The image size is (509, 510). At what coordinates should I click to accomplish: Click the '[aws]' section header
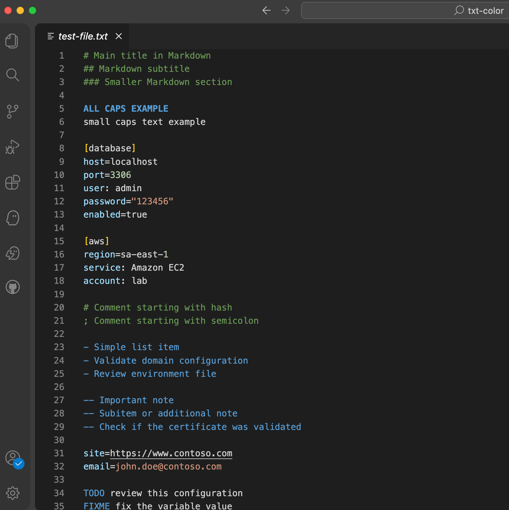point(97,241)
